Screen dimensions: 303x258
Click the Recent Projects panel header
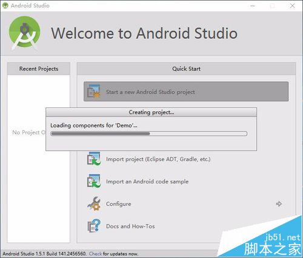[x=39, y=69]
